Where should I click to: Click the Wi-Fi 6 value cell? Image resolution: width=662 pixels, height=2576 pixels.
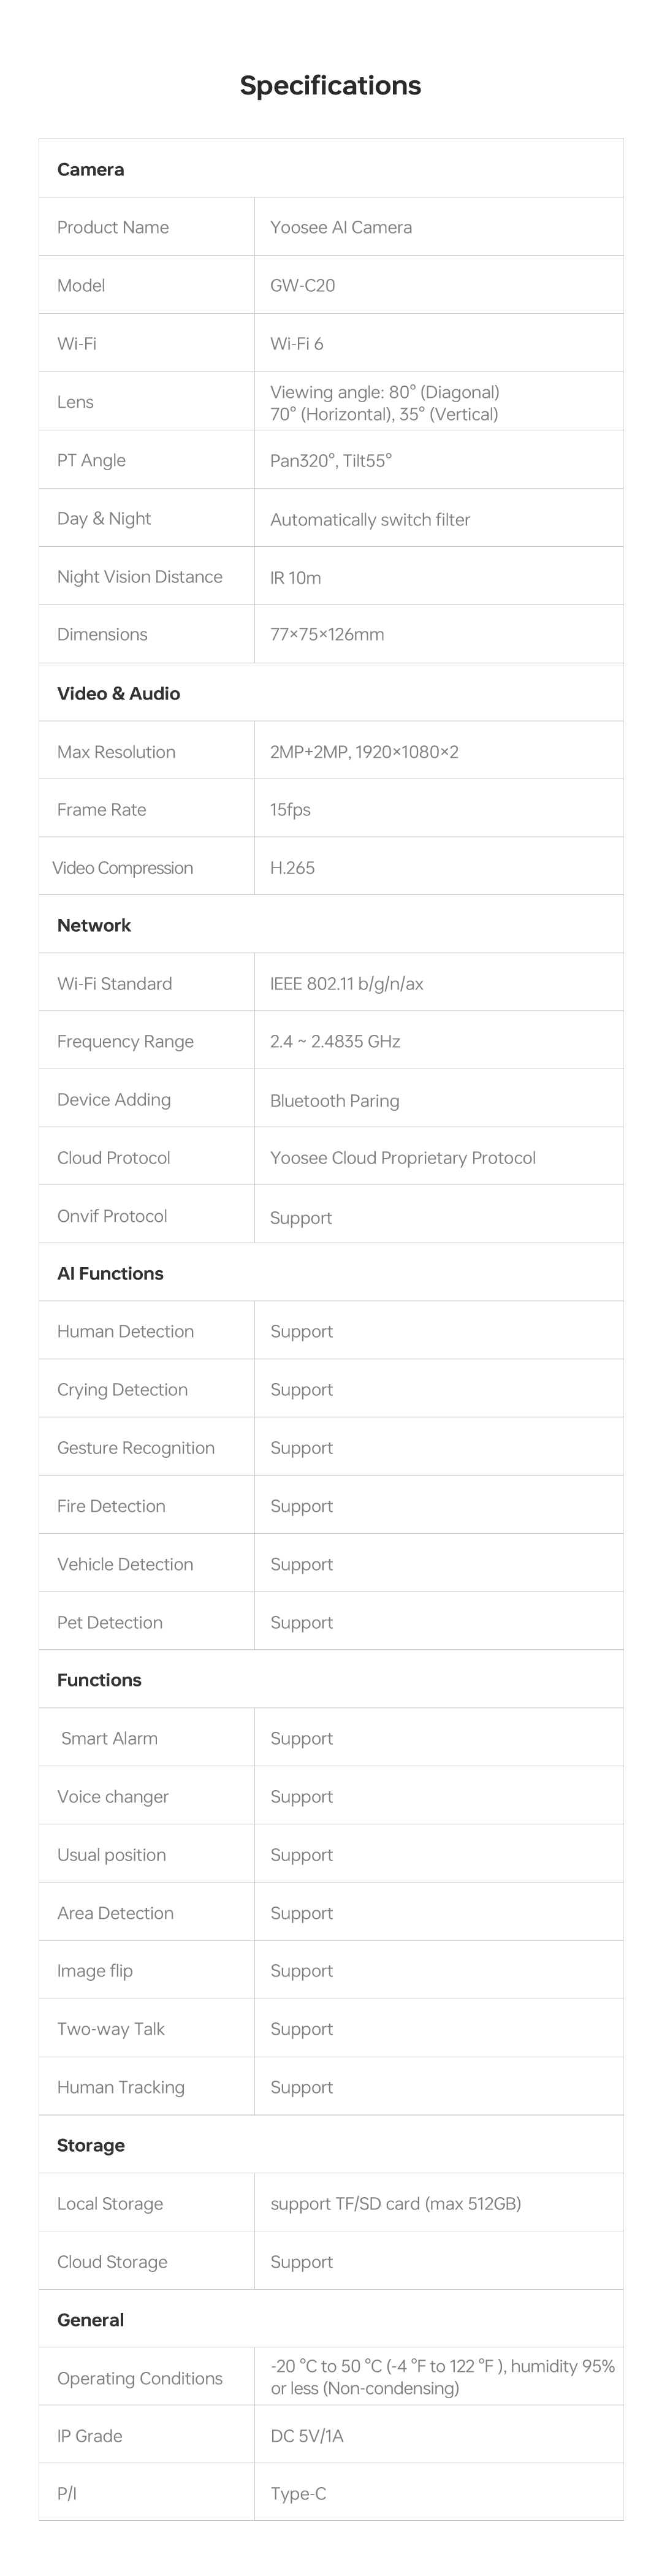click(296, 344)
